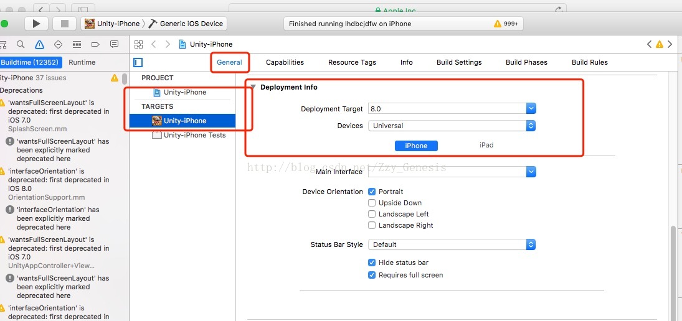The image size is (682, 321).
Task: Click the browser sidebar toggle icon
Action: point(83,9)
